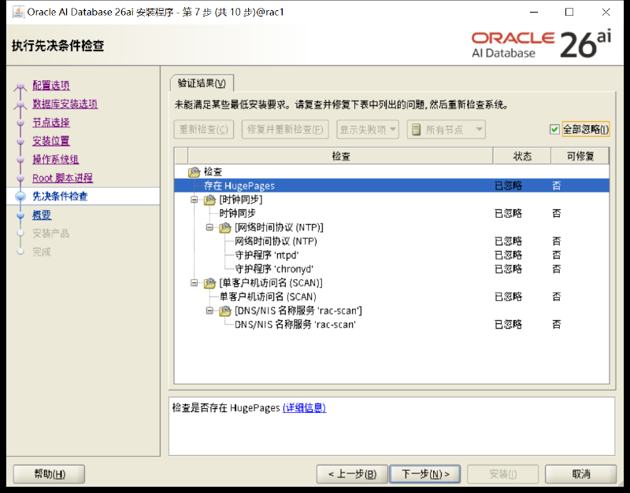Click the 先决条件检查 current step label
The image size is (630, 493).
(60, 196)
